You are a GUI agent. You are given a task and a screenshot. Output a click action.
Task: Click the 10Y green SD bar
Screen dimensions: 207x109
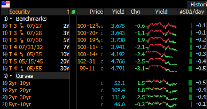pos(190,54)
